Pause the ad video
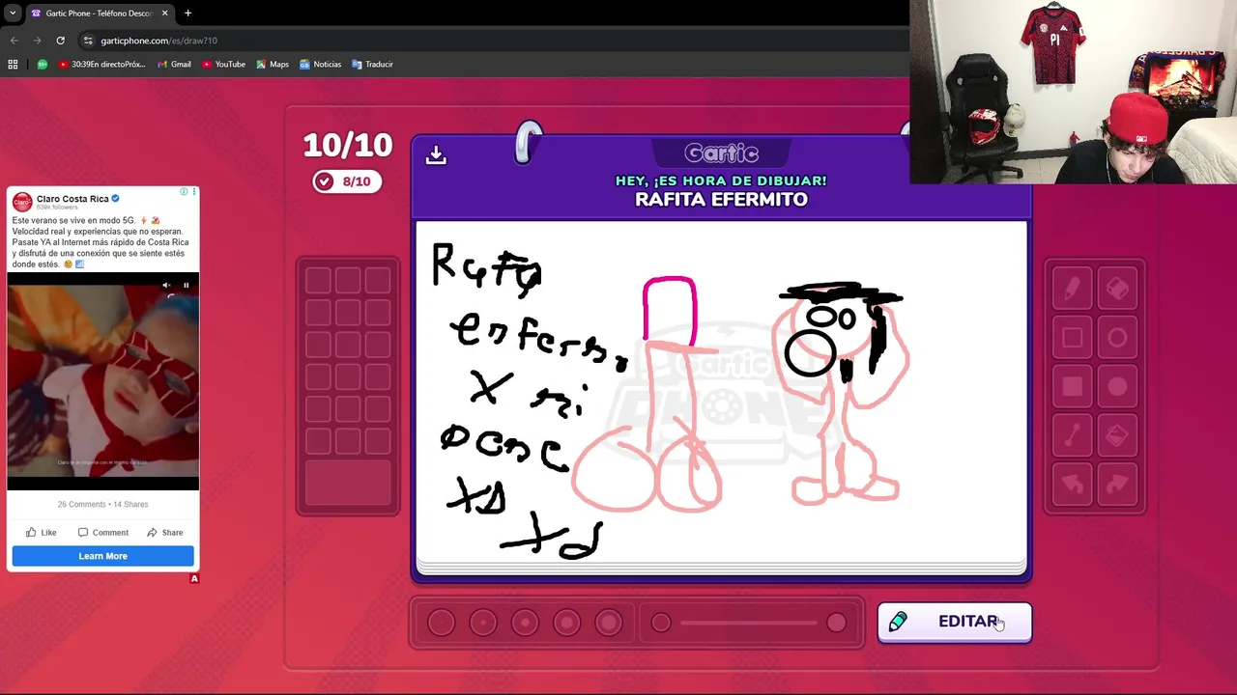 [186, 285]
